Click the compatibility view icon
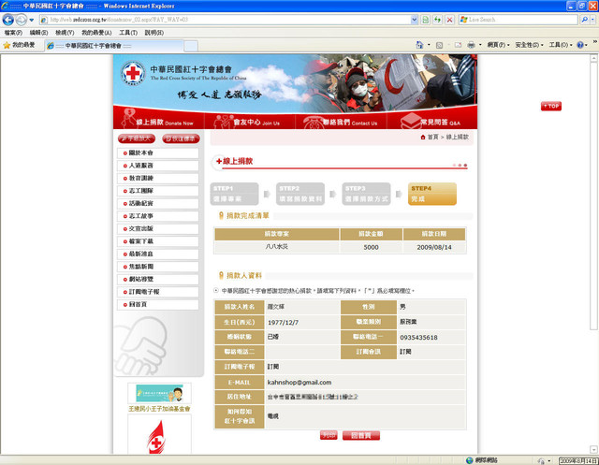Viewport: 599px width, 465px height. point(425,20)
